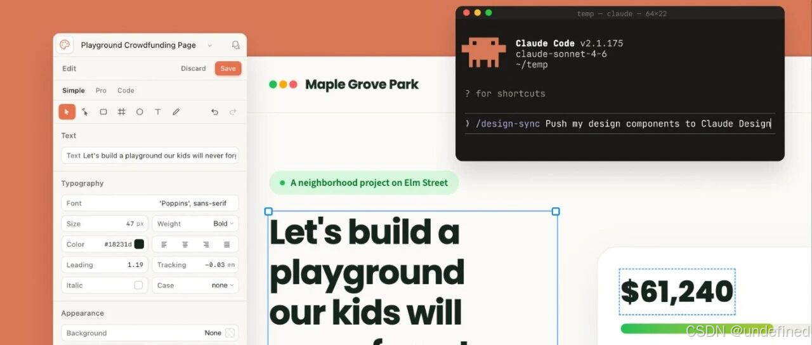Click the Background None transparent swatch
Screen dimensions: 812x345
pyautogui.click(x=230, y=333)
